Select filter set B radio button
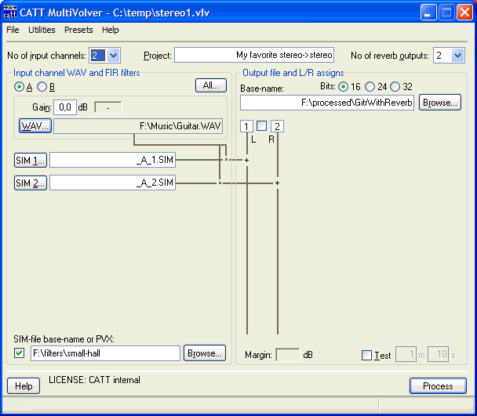 (42, 87)
